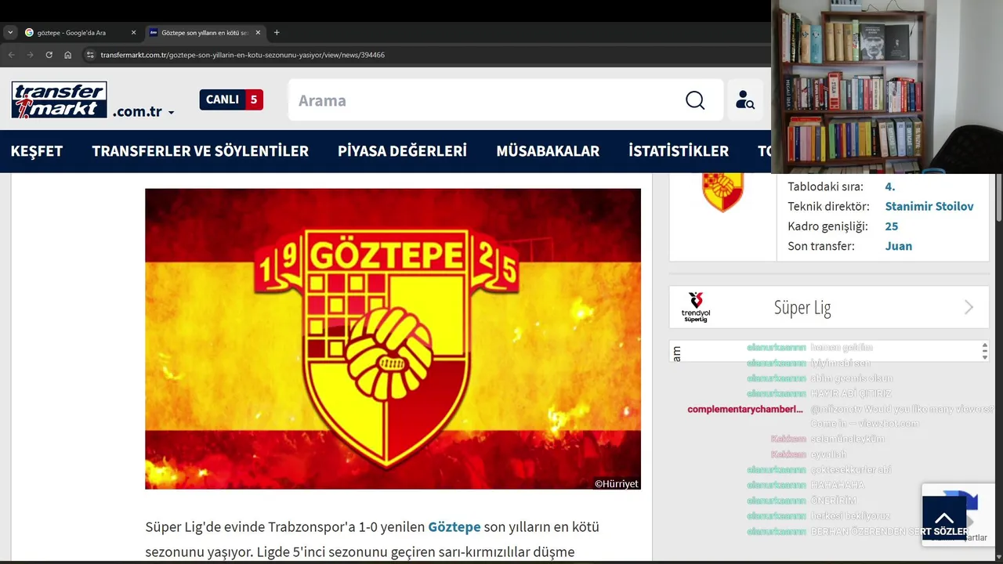Click the Teknik direktör label
Viewport: 1003px width, 564px height.
(x=828, y=206)
